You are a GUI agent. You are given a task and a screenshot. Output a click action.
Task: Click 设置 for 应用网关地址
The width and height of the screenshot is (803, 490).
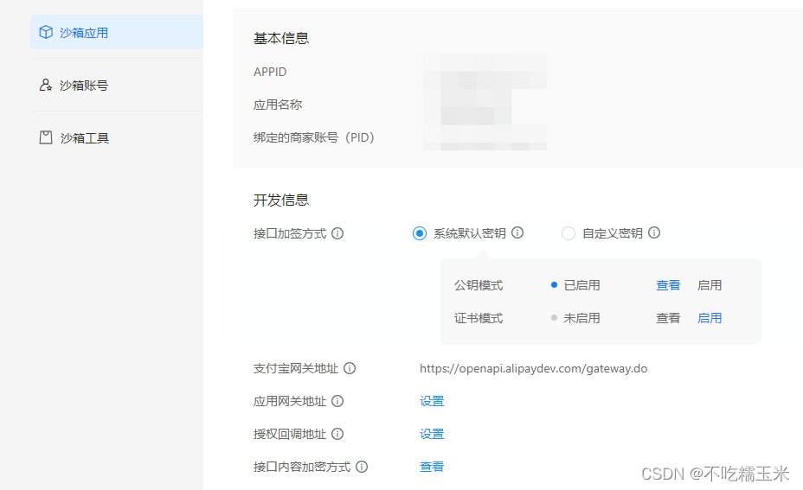pyautogui.click(x=432, y=401)
